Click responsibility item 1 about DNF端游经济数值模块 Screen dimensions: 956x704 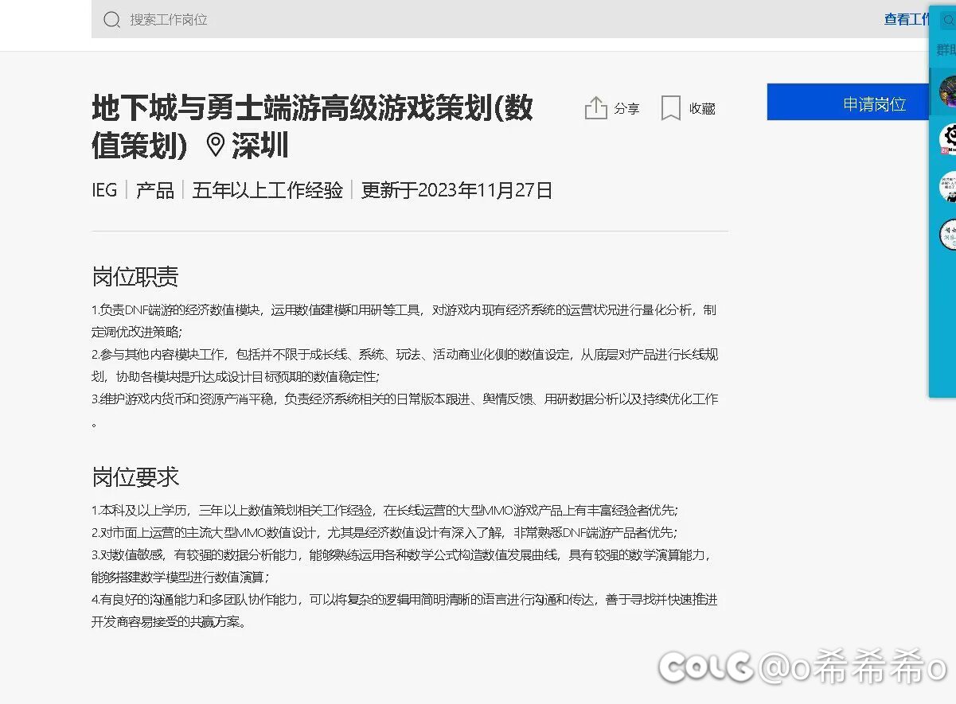pos(404,321)
